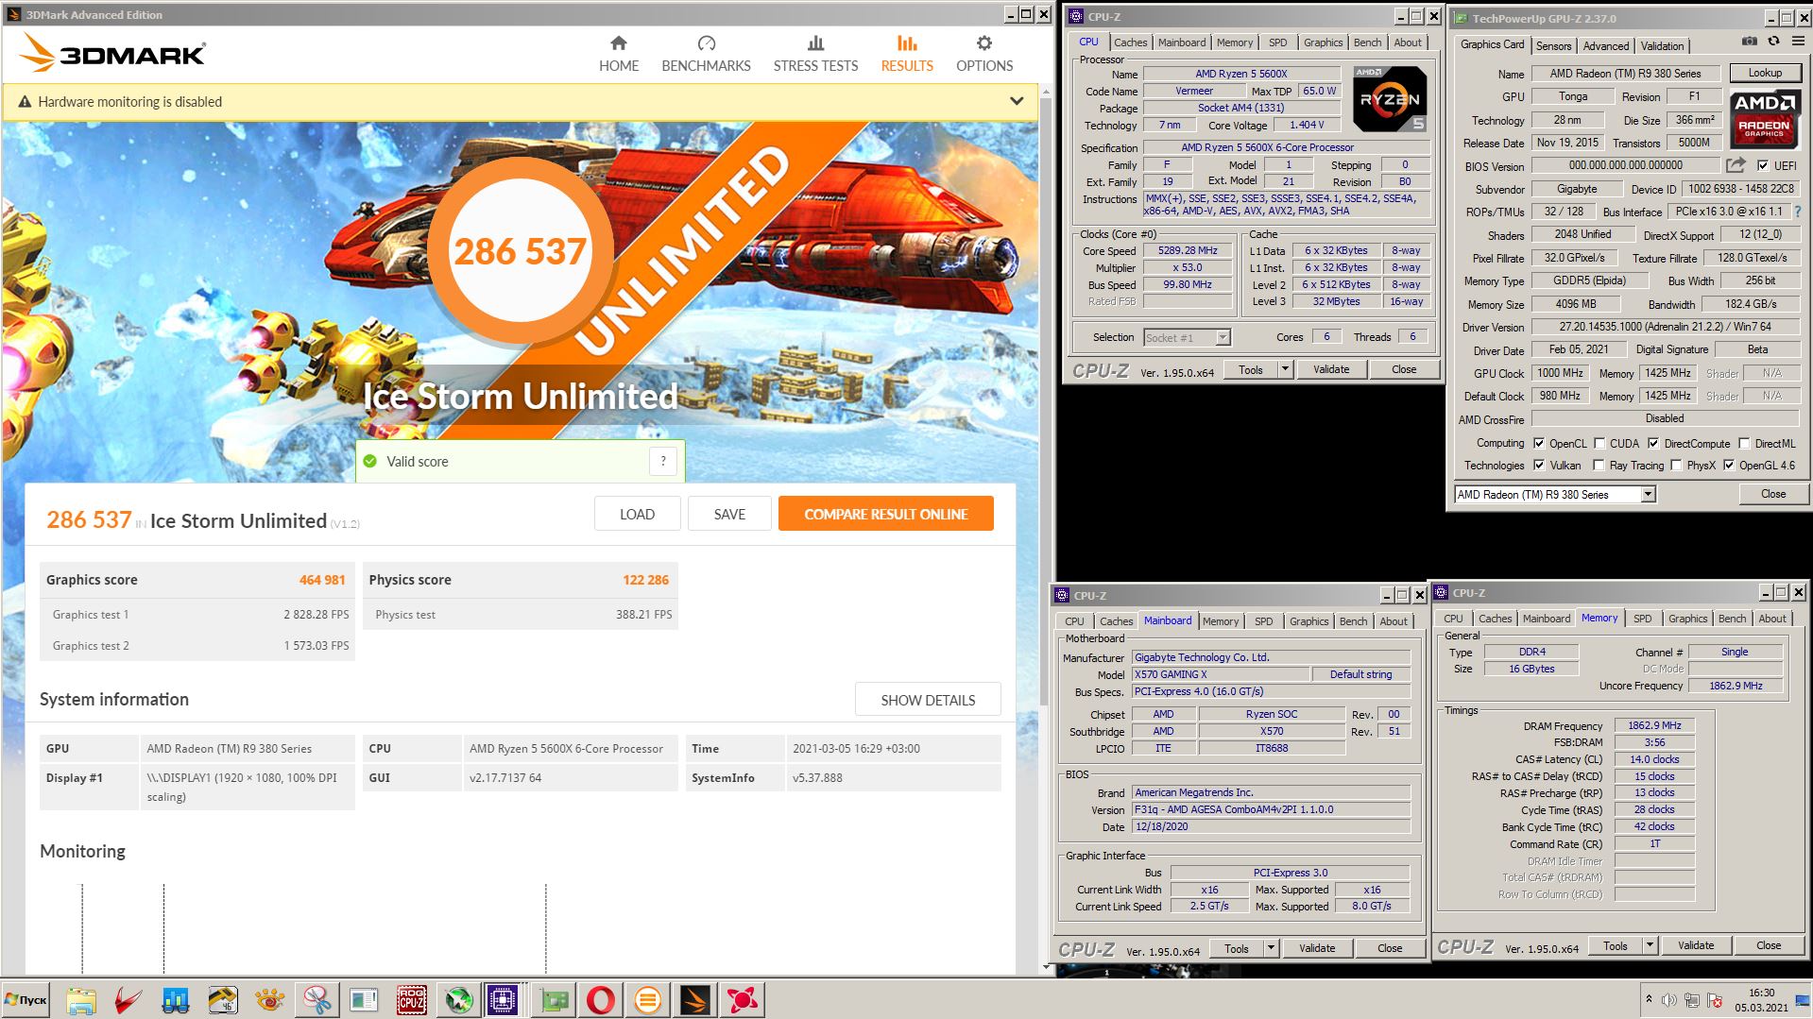Open the Socket #1 selection dropdown in CPU-Z
This screenshot has height=1019, width=1813.
pos(1187,337)
